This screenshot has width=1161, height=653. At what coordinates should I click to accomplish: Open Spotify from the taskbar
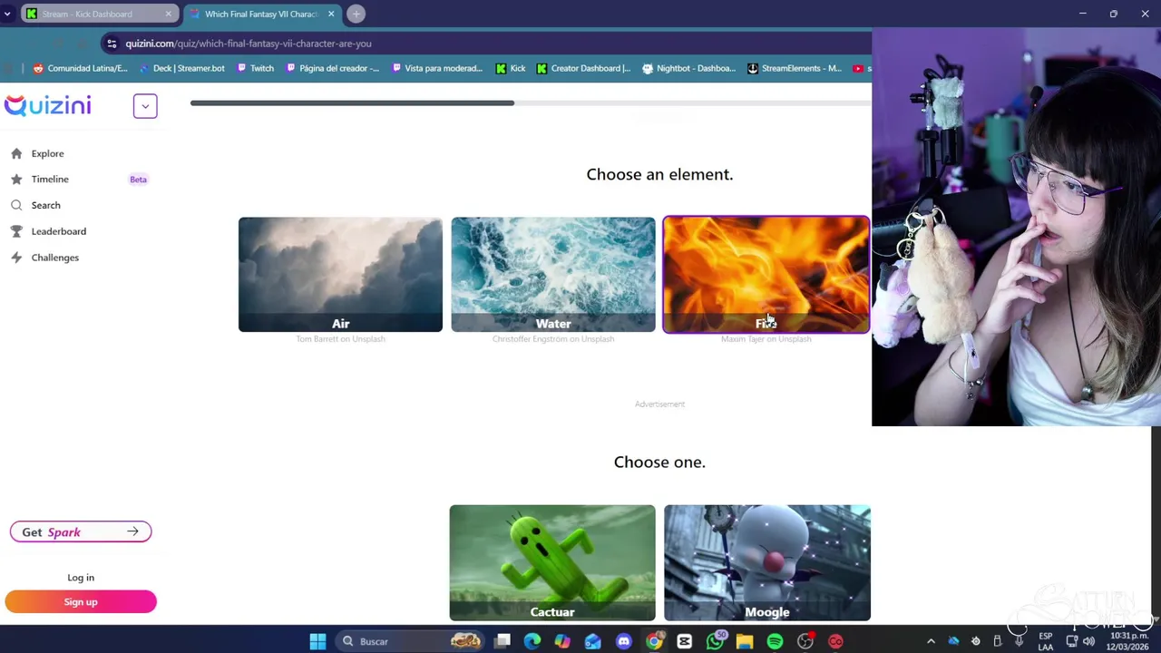[775, 641]
